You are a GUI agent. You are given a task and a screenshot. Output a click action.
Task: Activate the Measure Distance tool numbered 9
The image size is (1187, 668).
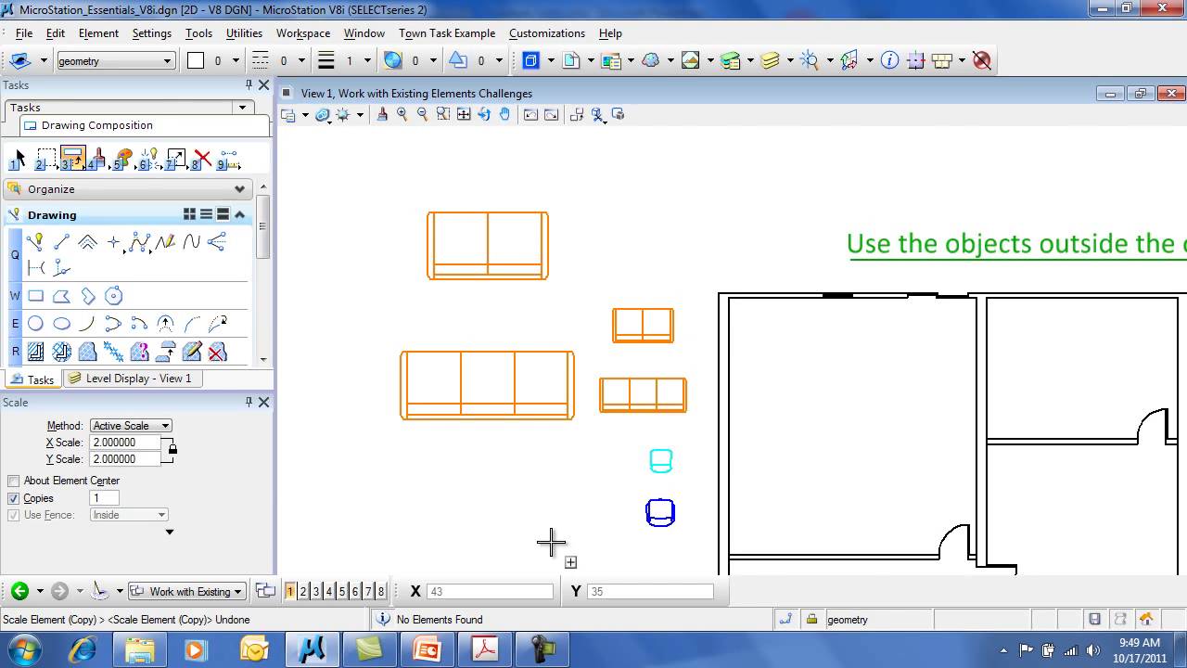(x=229, y=160)
